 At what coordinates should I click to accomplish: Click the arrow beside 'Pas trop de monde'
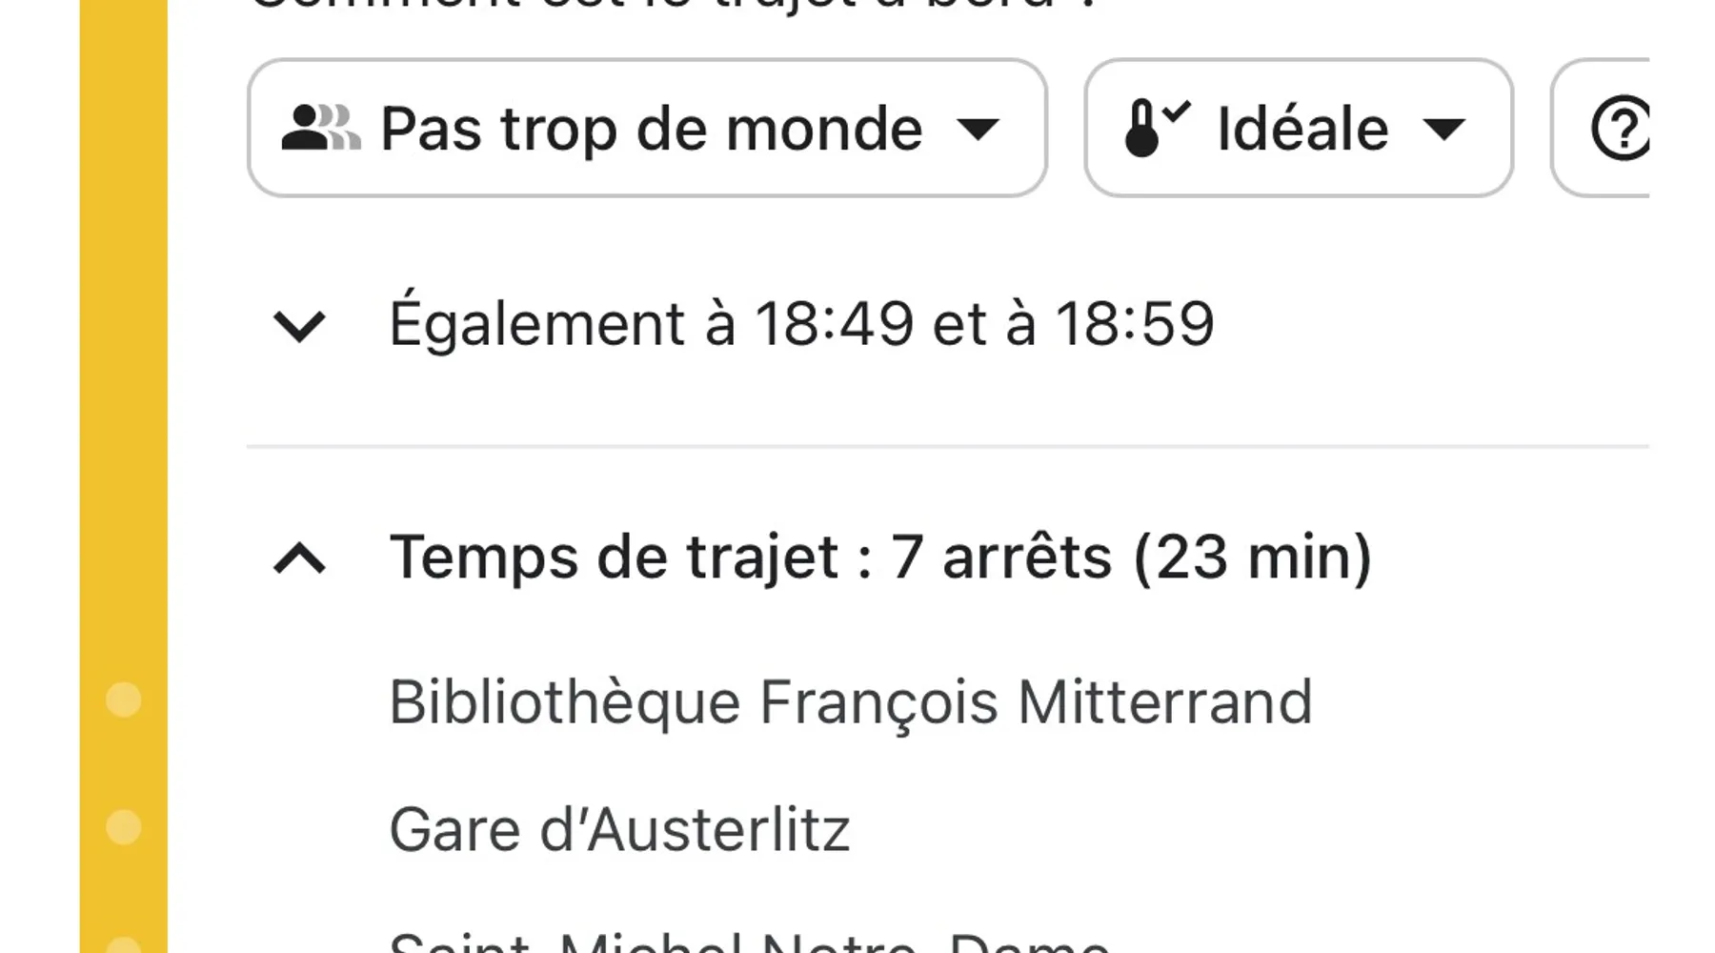(x=978, y=129)
